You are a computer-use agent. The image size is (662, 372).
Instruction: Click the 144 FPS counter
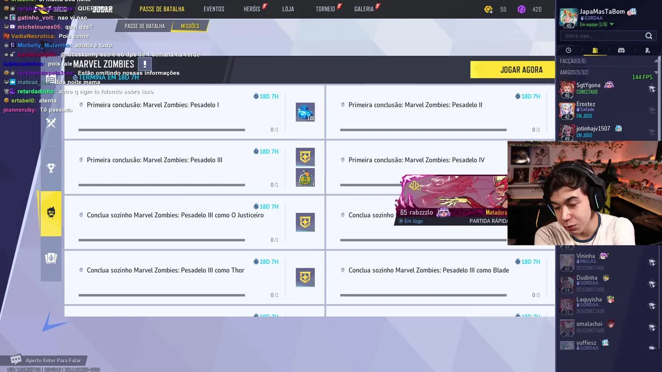[642, 78]
